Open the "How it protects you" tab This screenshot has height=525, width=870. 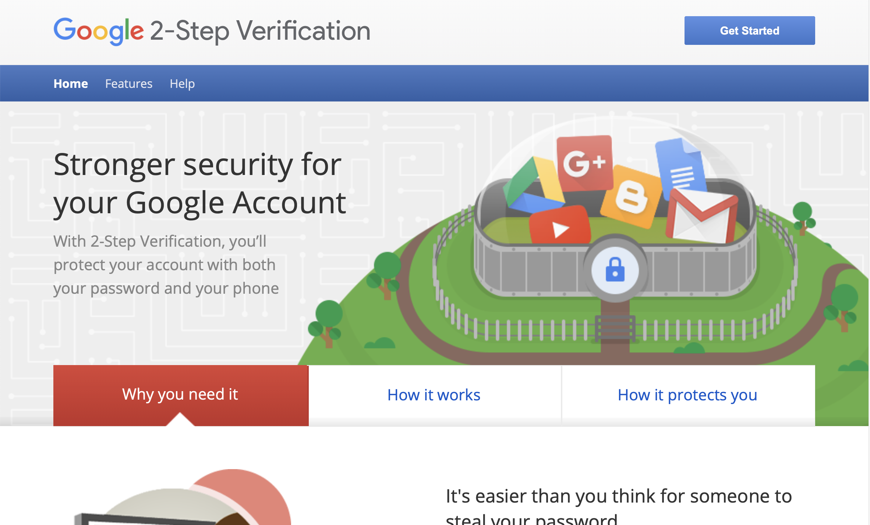[687, 395]
